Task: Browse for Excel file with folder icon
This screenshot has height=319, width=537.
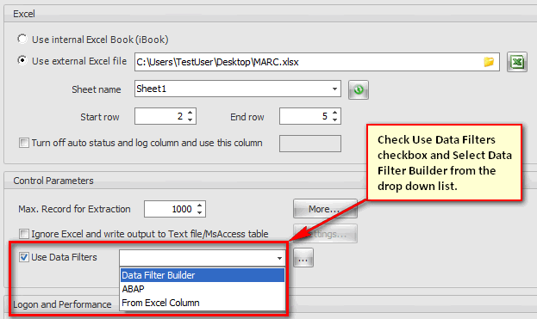Action: pyautogui.click(x=489, y=62)
